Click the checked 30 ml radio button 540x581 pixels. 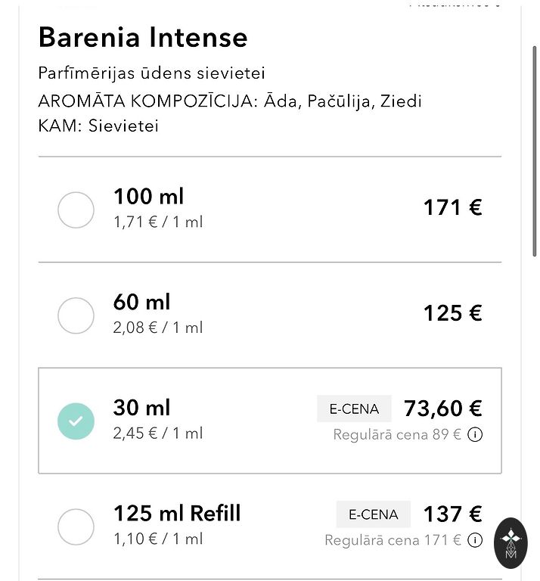coord(76,421)
